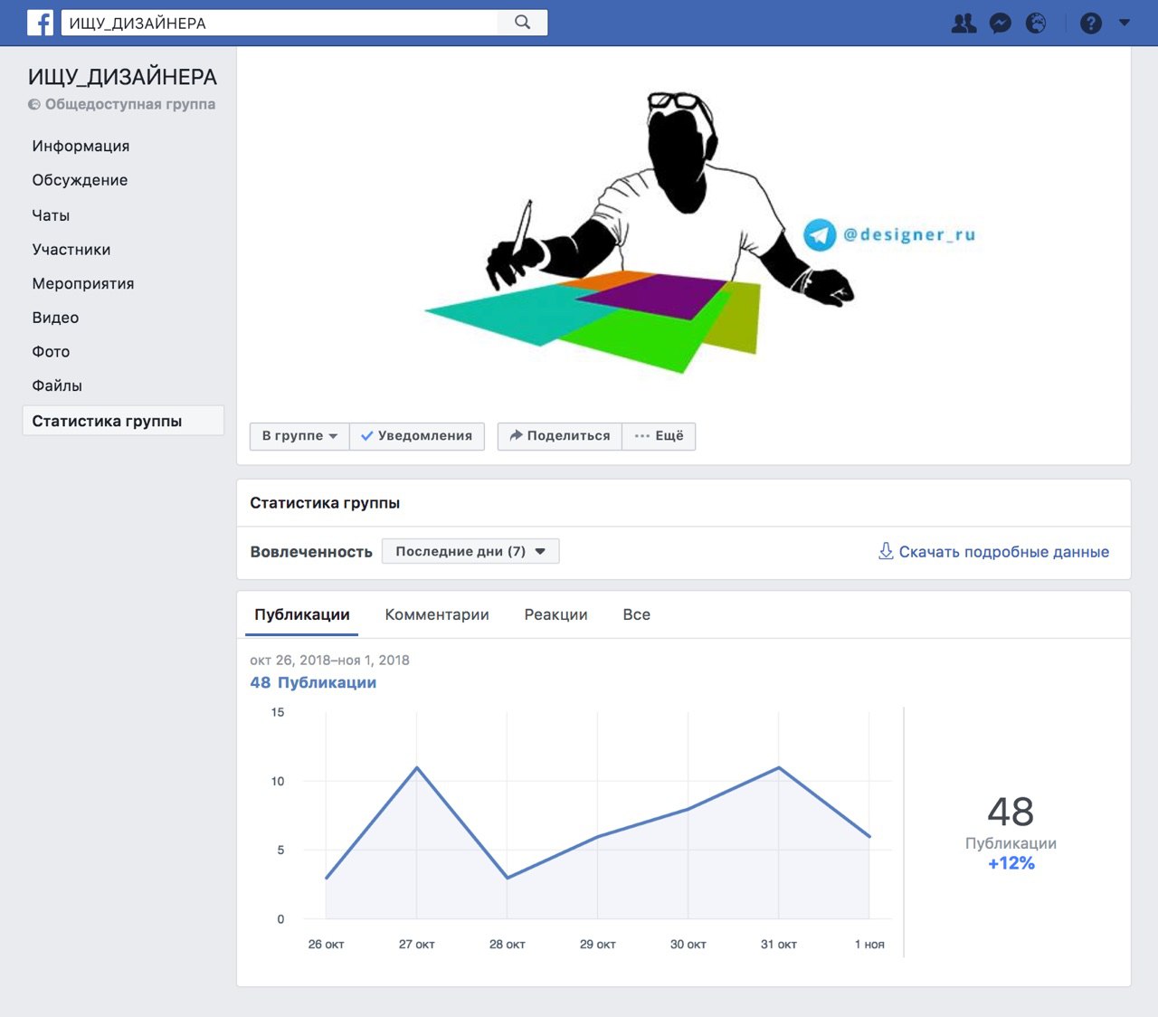This screenshot has height=1017, width=1158.
Task: Click the 27 окт chart peak point
Action: (417, 767)
